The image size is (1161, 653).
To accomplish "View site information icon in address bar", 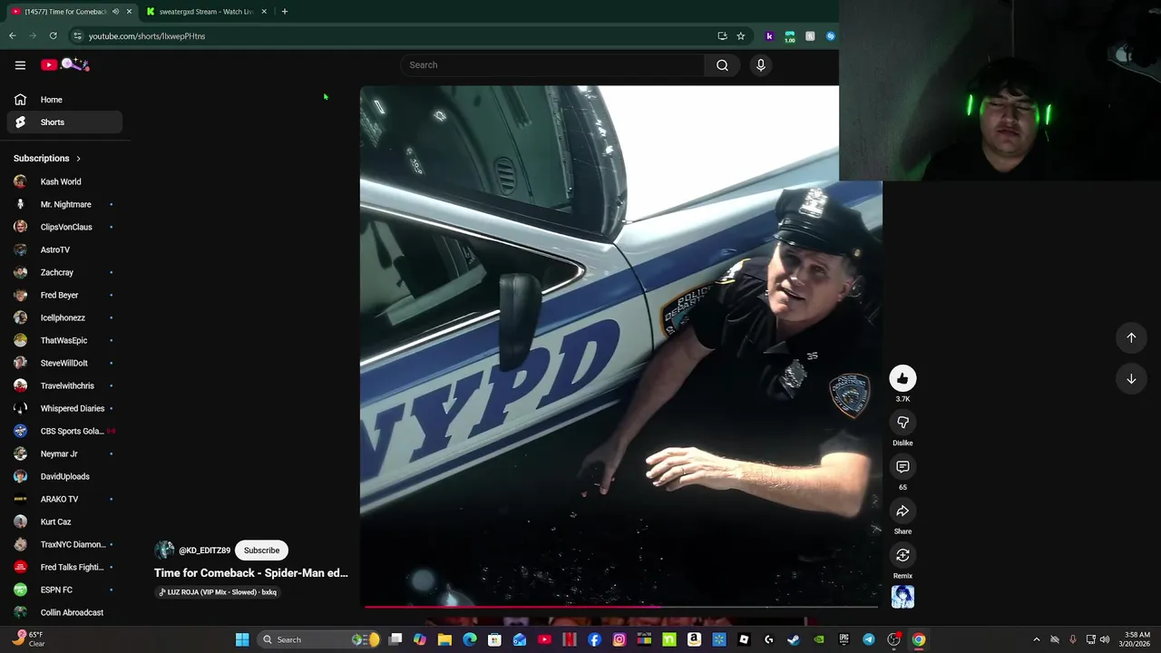I will (77, 36).
